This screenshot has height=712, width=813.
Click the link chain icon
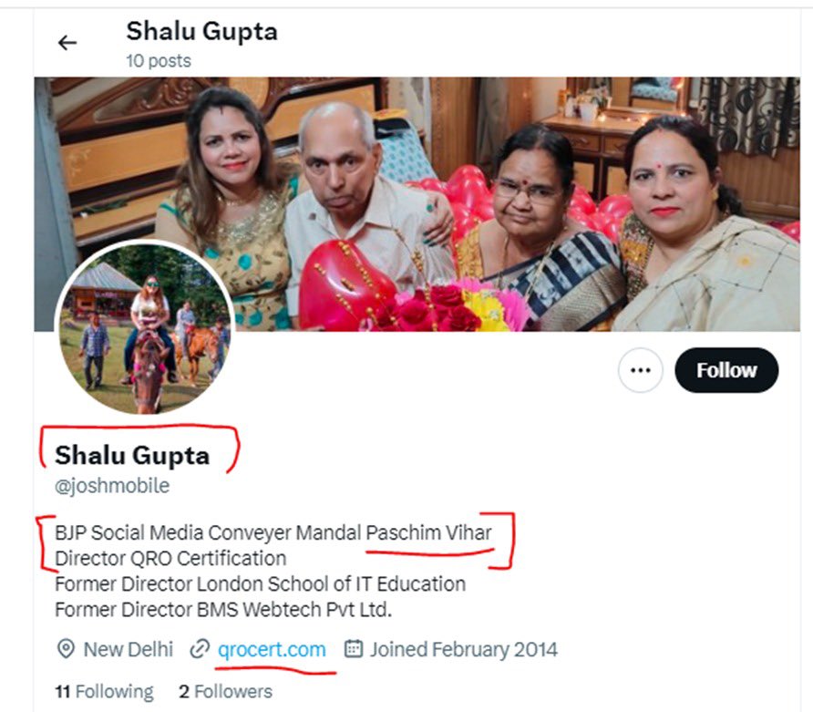point(200,649)
